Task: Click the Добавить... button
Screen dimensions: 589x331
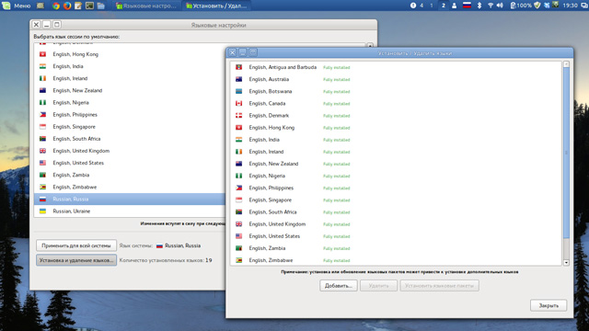Action: (339, 286)
